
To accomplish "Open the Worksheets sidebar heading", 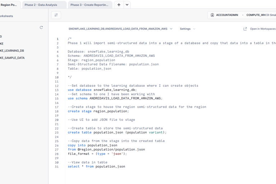I will (6, 16).
